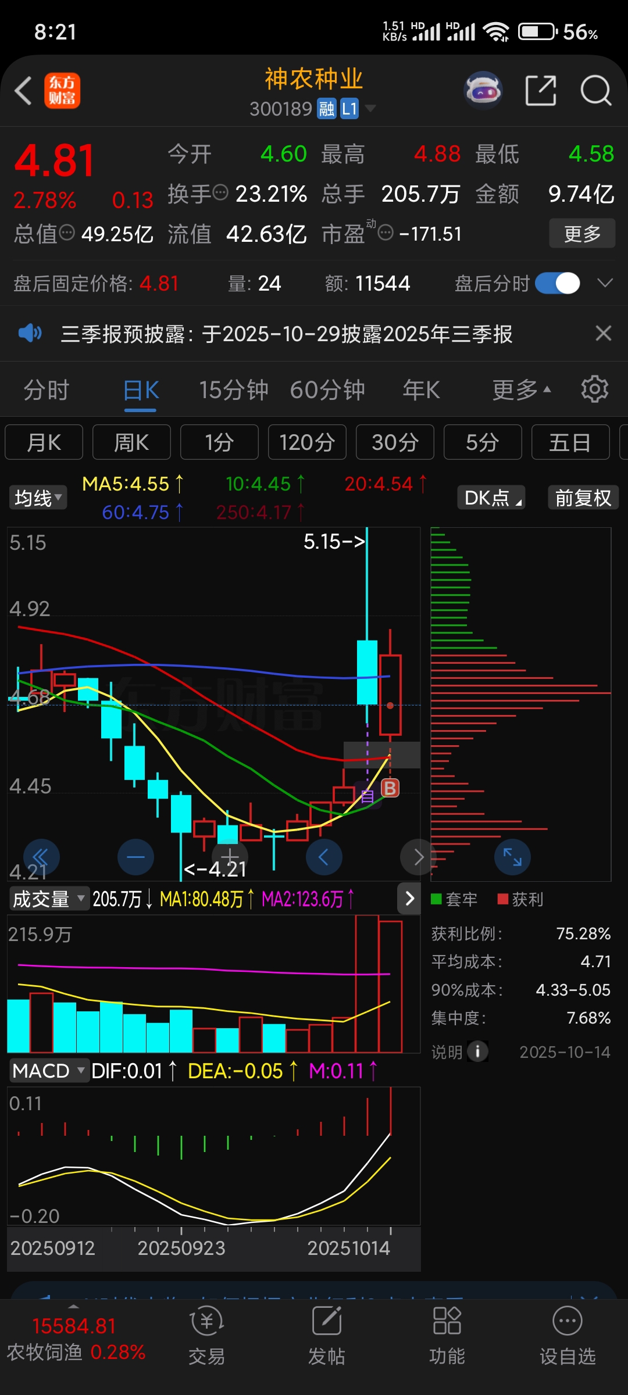628x1395 pixels.
Task: Tap the L1 level badge
Action: coord(349,109)
